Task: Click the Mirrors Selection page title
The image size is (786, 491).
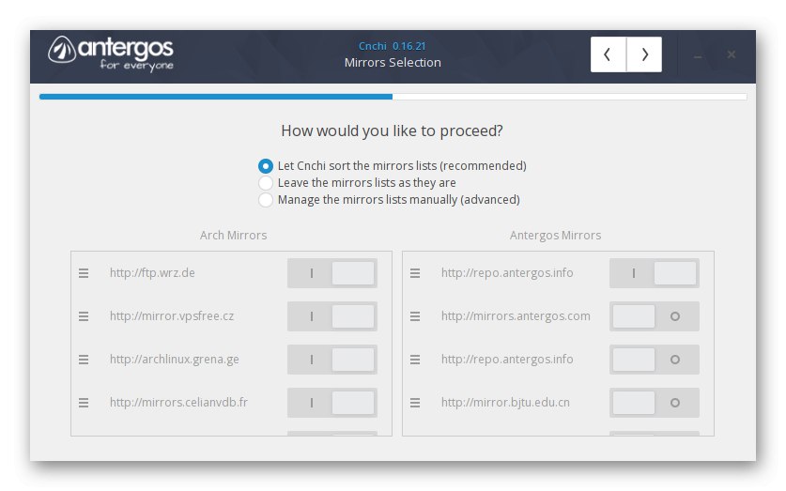Action: (393, 63)
